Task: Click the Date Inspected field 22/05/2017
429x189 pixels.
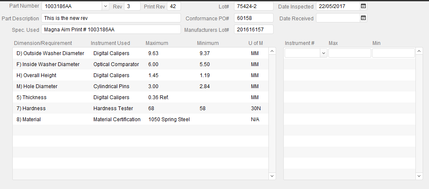Action: (338, 6)
